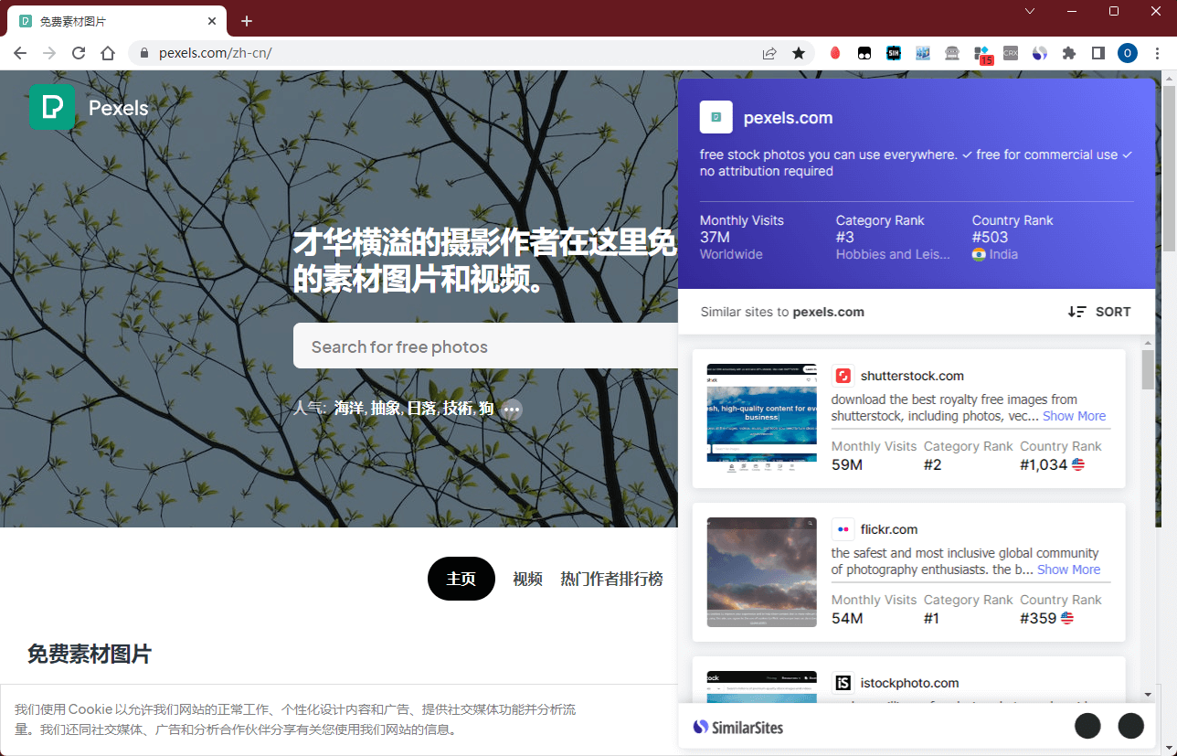Screen dimensions: 1177x756
Task: Click the extension icon showing badge 15
Action: click(981, 53)
